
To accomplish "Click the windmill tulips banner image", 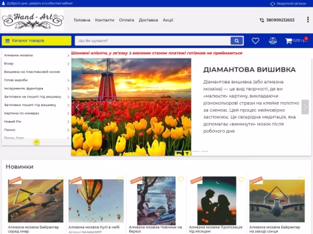I will 131,107.
